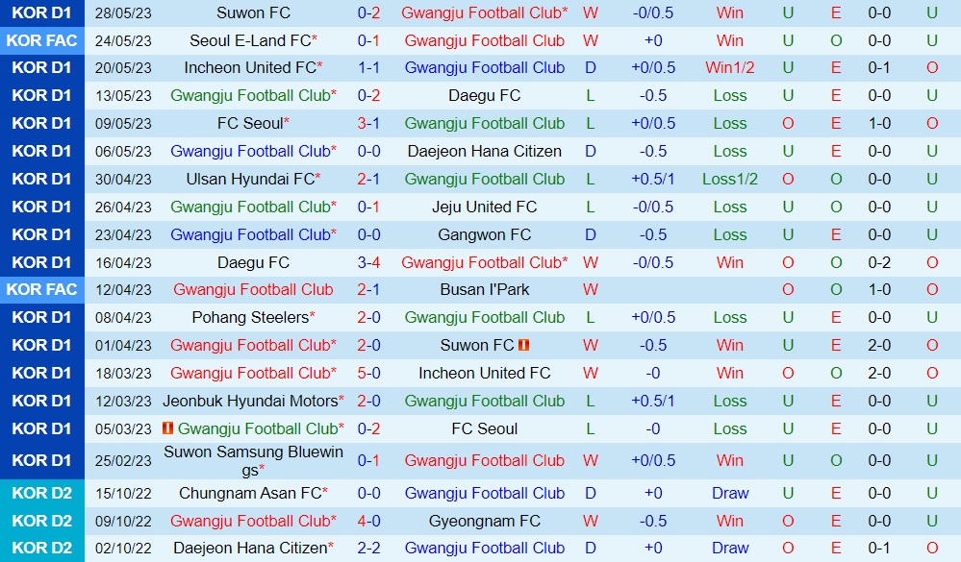This screenshot has width=961, height=562.
Task: Click the 2-2 score in the Daejeon match
Action: tap(368, 548)
